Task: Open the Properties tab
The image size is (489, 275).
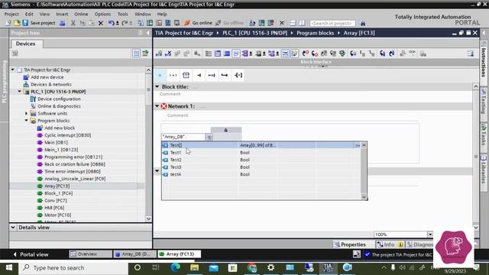Action: click(350, 244)
